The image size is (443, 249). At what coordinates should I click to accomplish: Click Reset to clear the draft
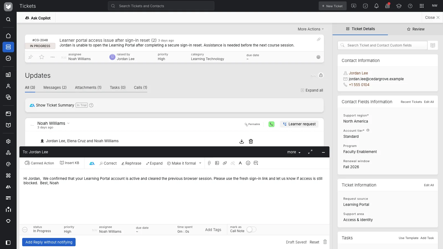315,242
